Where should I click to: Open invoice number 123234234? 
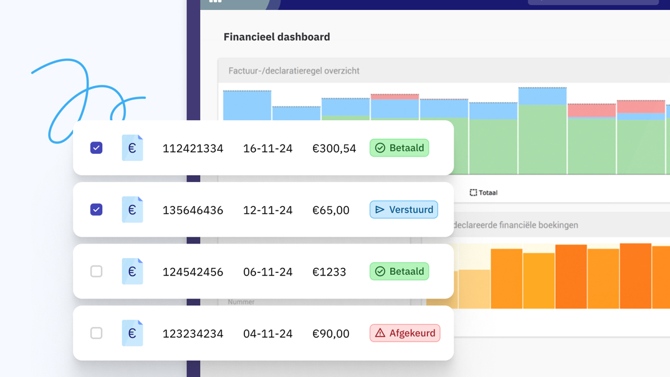[193, 333]
